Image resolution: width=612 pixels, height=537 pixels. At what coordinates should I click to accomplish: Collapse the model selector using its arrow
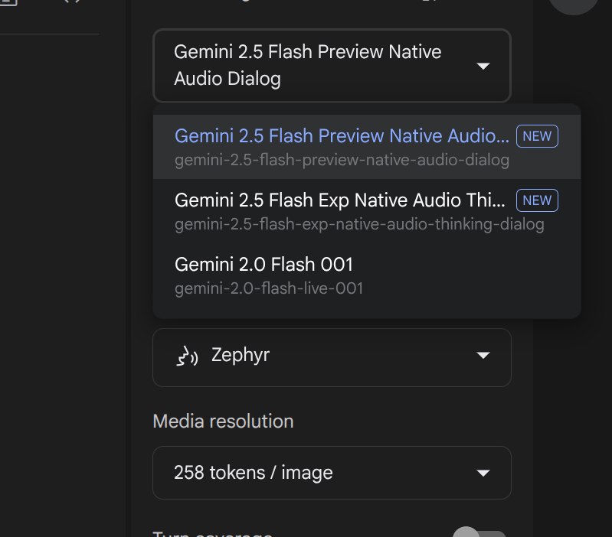[x=483, y=67]
